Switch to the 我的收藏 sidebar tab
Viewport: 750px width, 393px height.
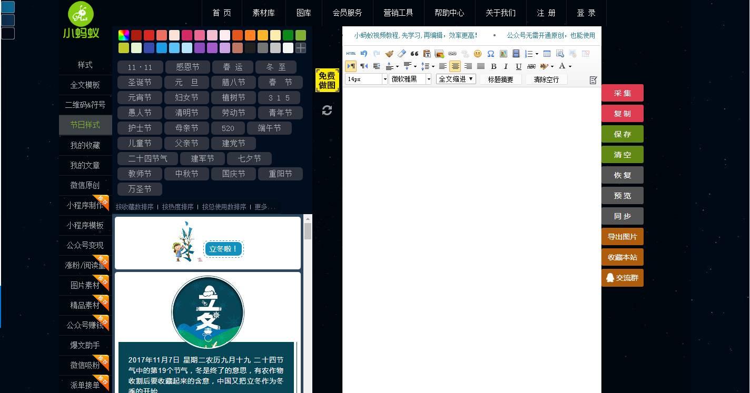point(85,145)
